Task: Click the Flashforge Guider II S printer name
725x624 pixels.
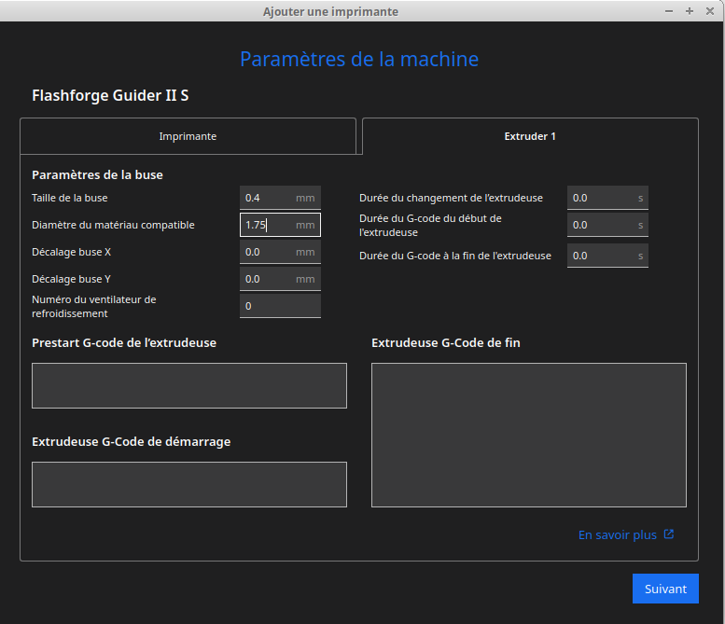Action: click(110, 95)
